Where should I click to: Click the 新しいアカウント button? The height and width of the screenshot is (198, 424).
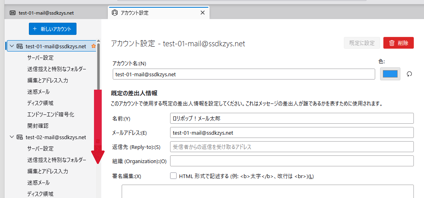click(x=52, y=29)
